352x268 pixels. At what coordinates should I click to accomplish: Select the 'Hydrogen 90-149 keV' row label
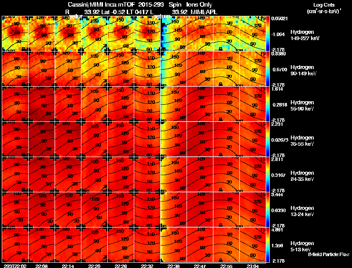coord(303,70)
